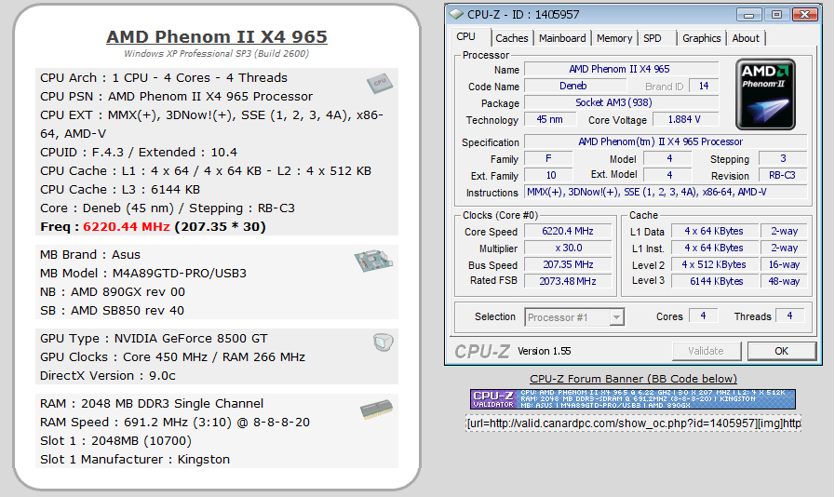Click the CPU-Z Validator forum banner image
Viewport: 835px width, 497px height.
pyautogui.click(x=633, y=399)
